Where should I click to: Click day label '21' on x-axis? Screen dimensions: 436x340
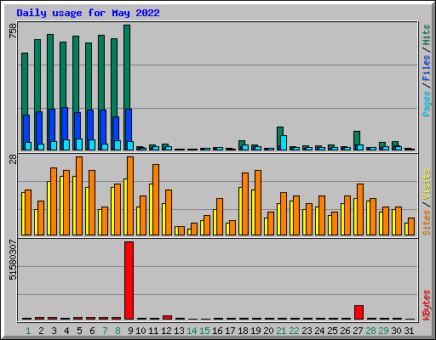click(x=281, y=331)
